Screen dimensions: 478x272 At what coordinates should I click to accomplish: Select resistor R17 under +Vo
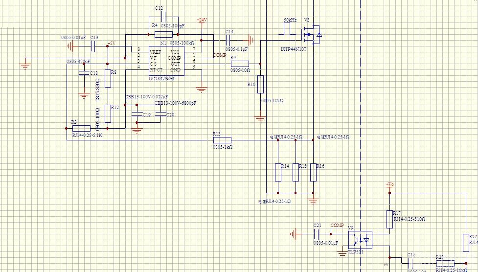tap(389, 219)
